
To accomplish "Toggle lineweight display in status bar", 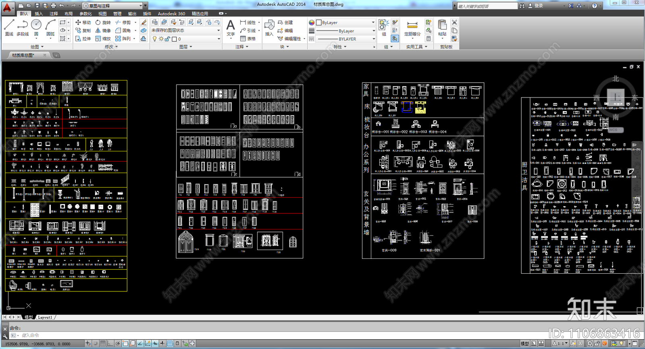I will (162, 343).
